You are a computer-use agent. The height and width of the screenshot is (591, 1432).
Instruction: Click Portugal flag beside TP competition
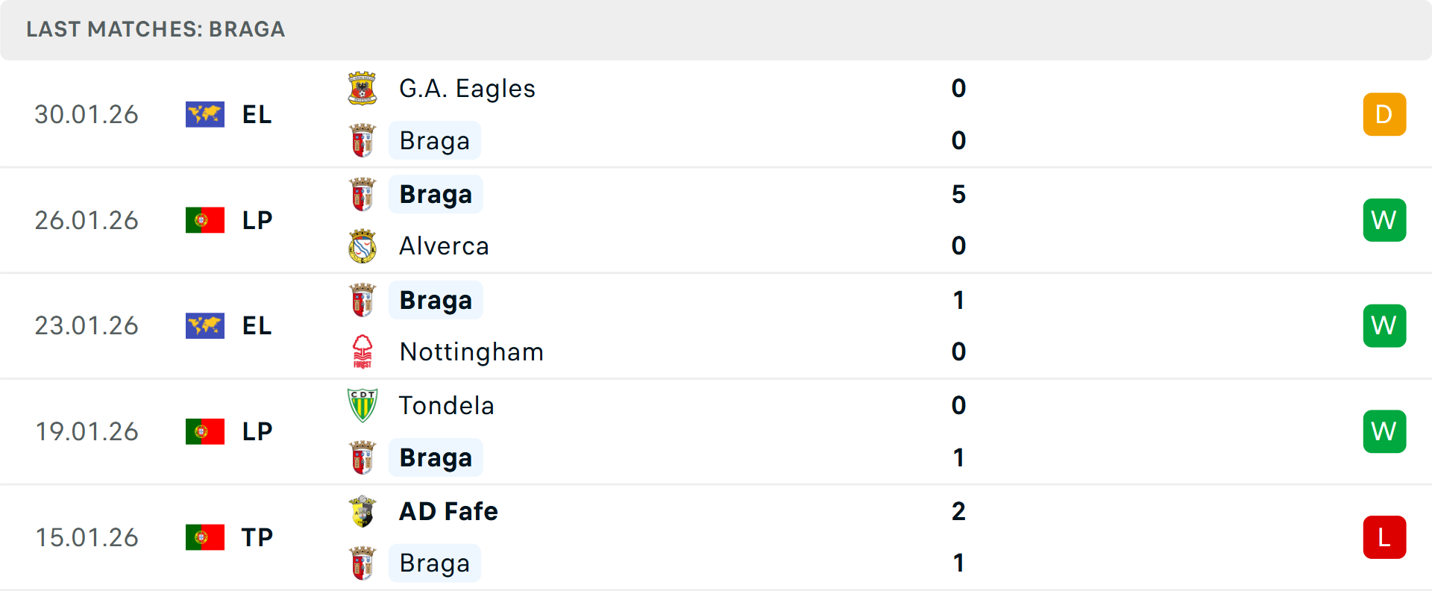205,537
